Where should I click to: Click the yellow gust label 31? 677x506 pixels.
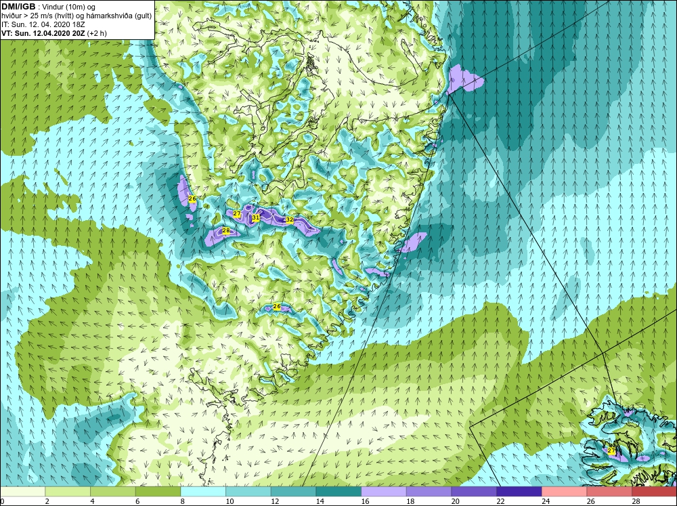point(256,217)
